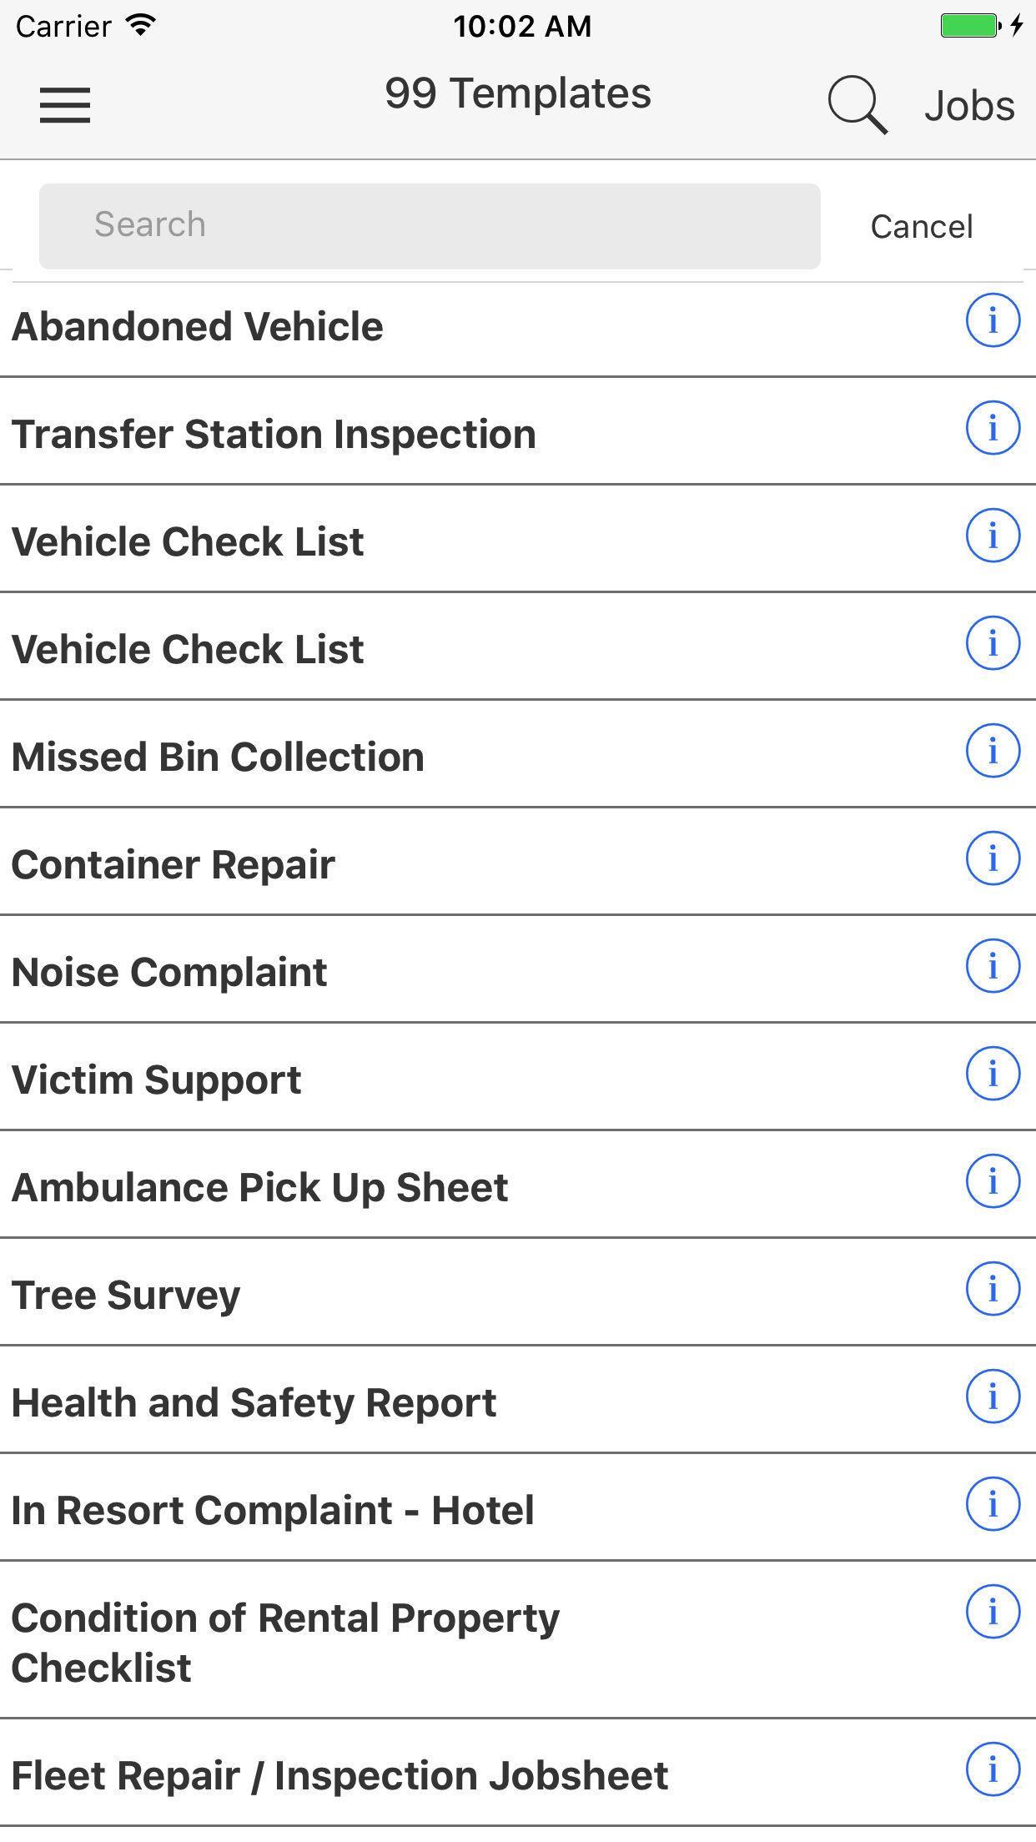Screen dimensions: 1036x1842
Task: Open info for Transfer Station Inspection
Action: click(x=992, y=428)
